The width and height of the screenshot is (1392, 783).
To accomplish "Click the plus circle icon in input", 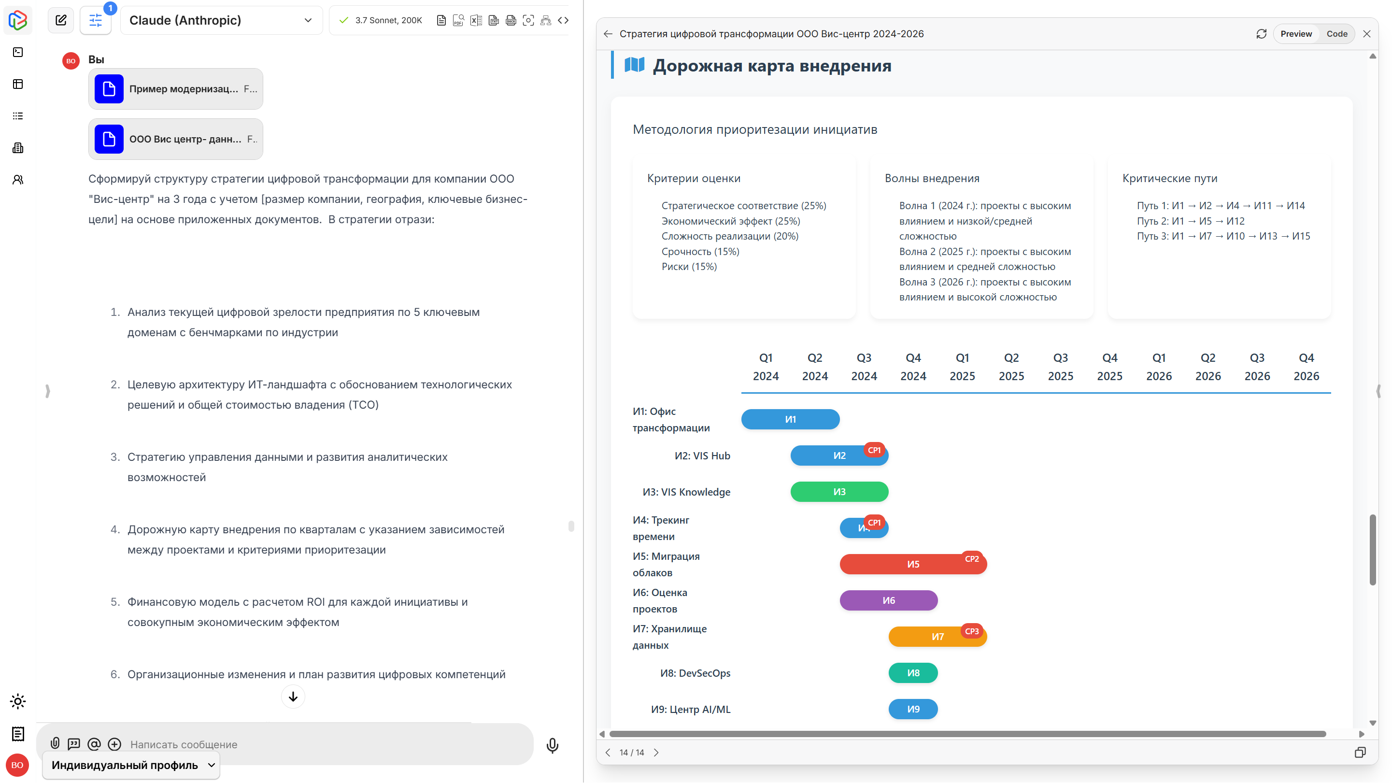I will 114,744.
